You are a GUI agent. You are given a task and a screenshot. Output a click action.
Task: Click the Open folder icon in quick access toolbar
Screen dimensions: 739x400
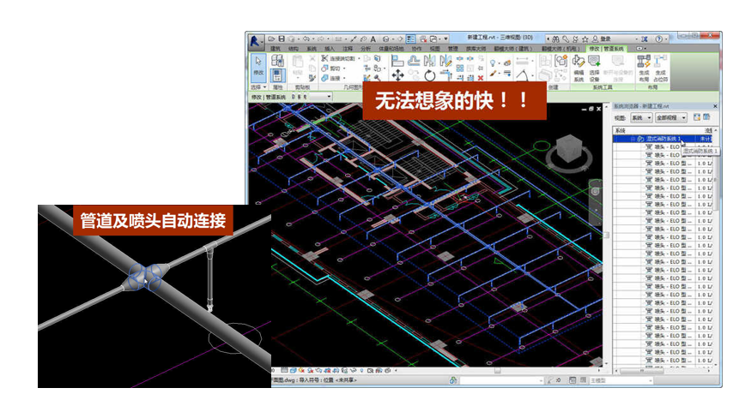(x=271, y=39)
